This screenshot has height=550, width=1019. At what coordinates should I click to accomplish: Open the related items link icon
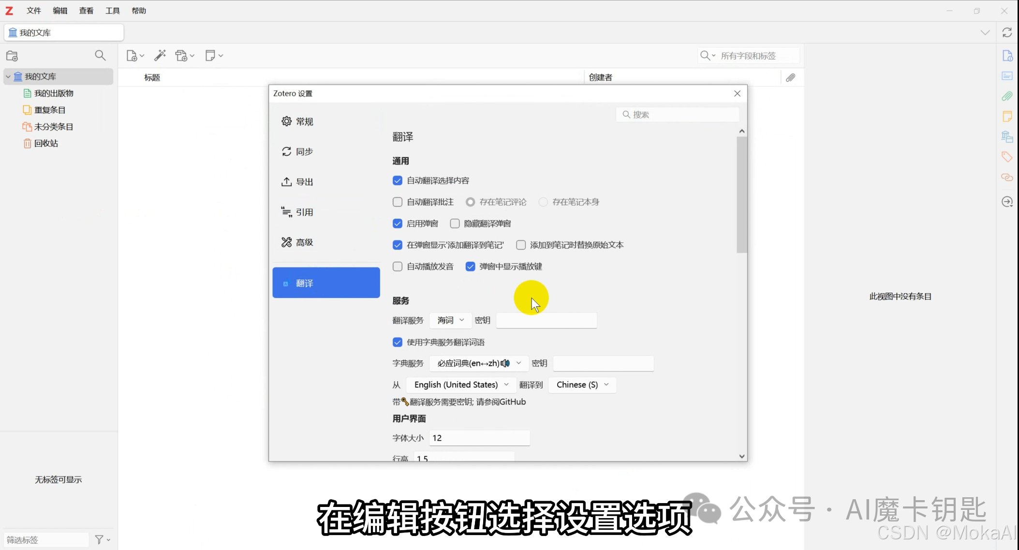(1007, 178)
